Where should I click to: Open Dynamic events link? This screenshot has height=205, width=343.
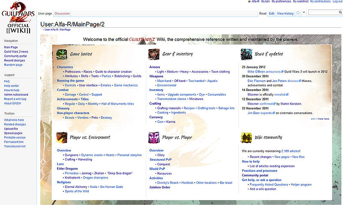pyautogui.click(x=92, y=155)
